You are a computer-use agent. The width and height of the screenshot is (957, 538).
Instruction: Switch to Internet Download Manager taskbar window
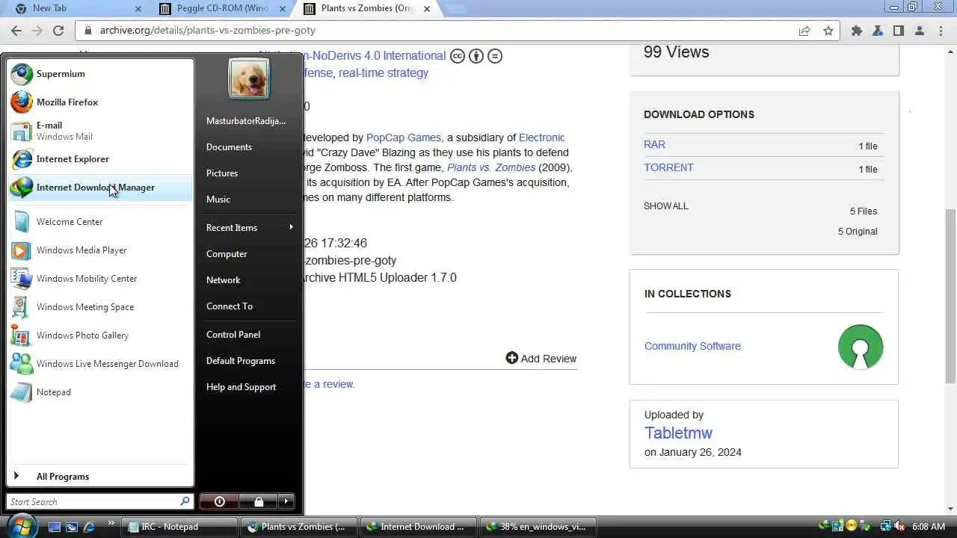point(419,527)
